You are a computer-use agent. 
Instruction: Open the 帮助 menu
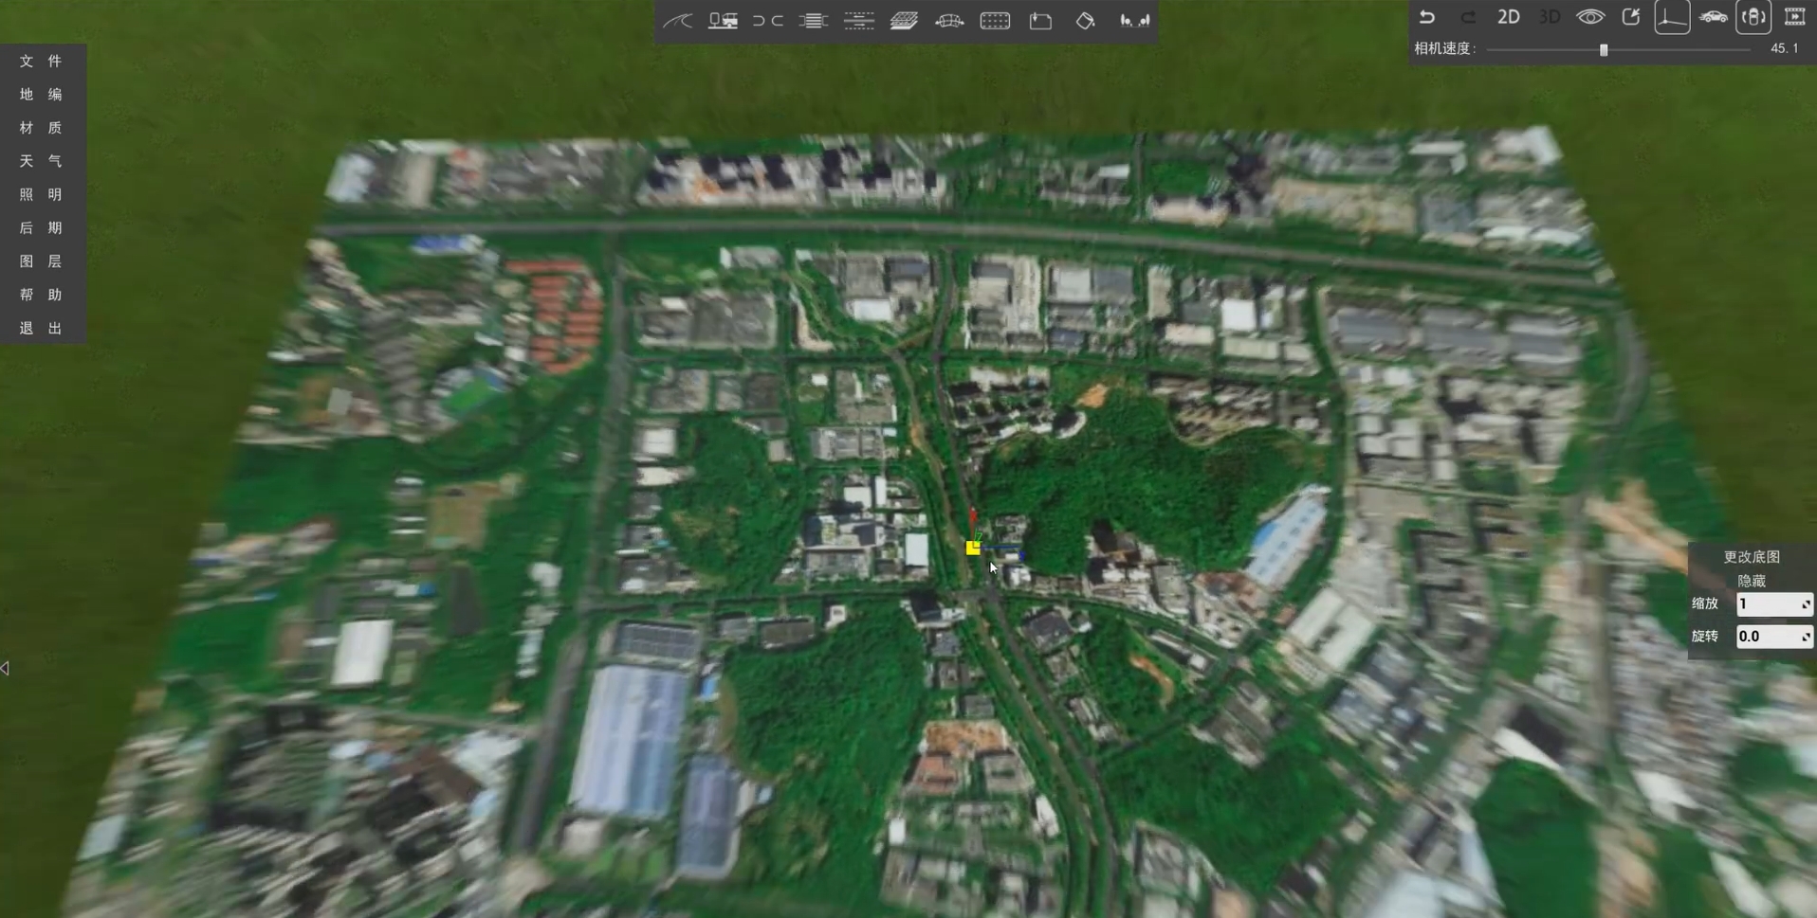pos(41,295)
